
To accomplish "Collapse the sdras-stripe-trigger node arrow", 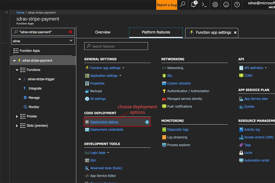I will [x=20, y=79].
